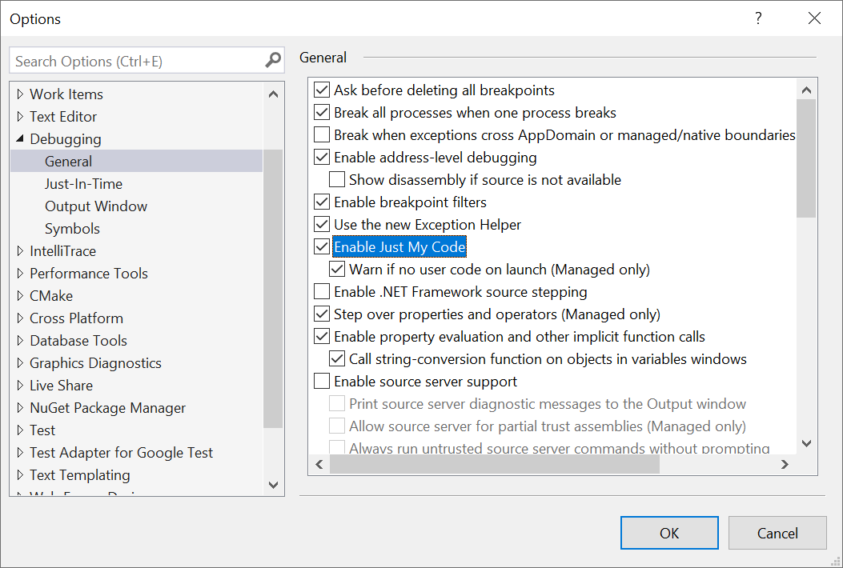Expand the CMake node
This screenshot has width=843, height=568.
click(x=21, y=295)
